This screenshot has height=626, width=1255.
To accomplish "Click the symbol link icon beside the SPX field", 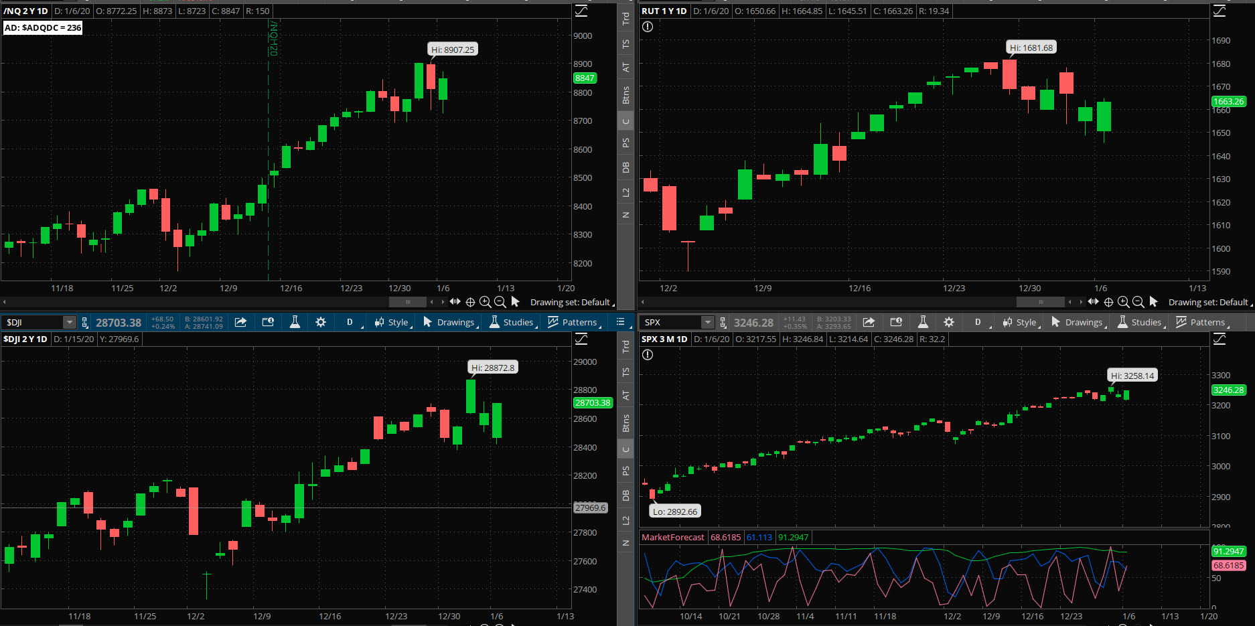I will coord(723,322).
